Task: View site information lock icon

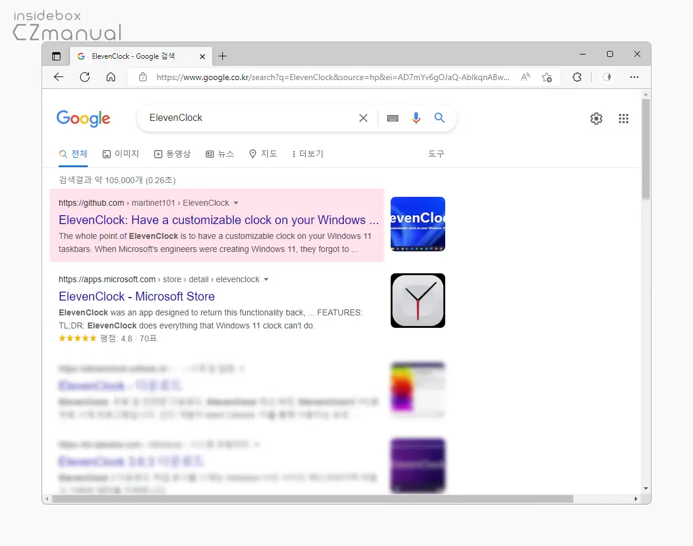Action: [x=143, y=77]
